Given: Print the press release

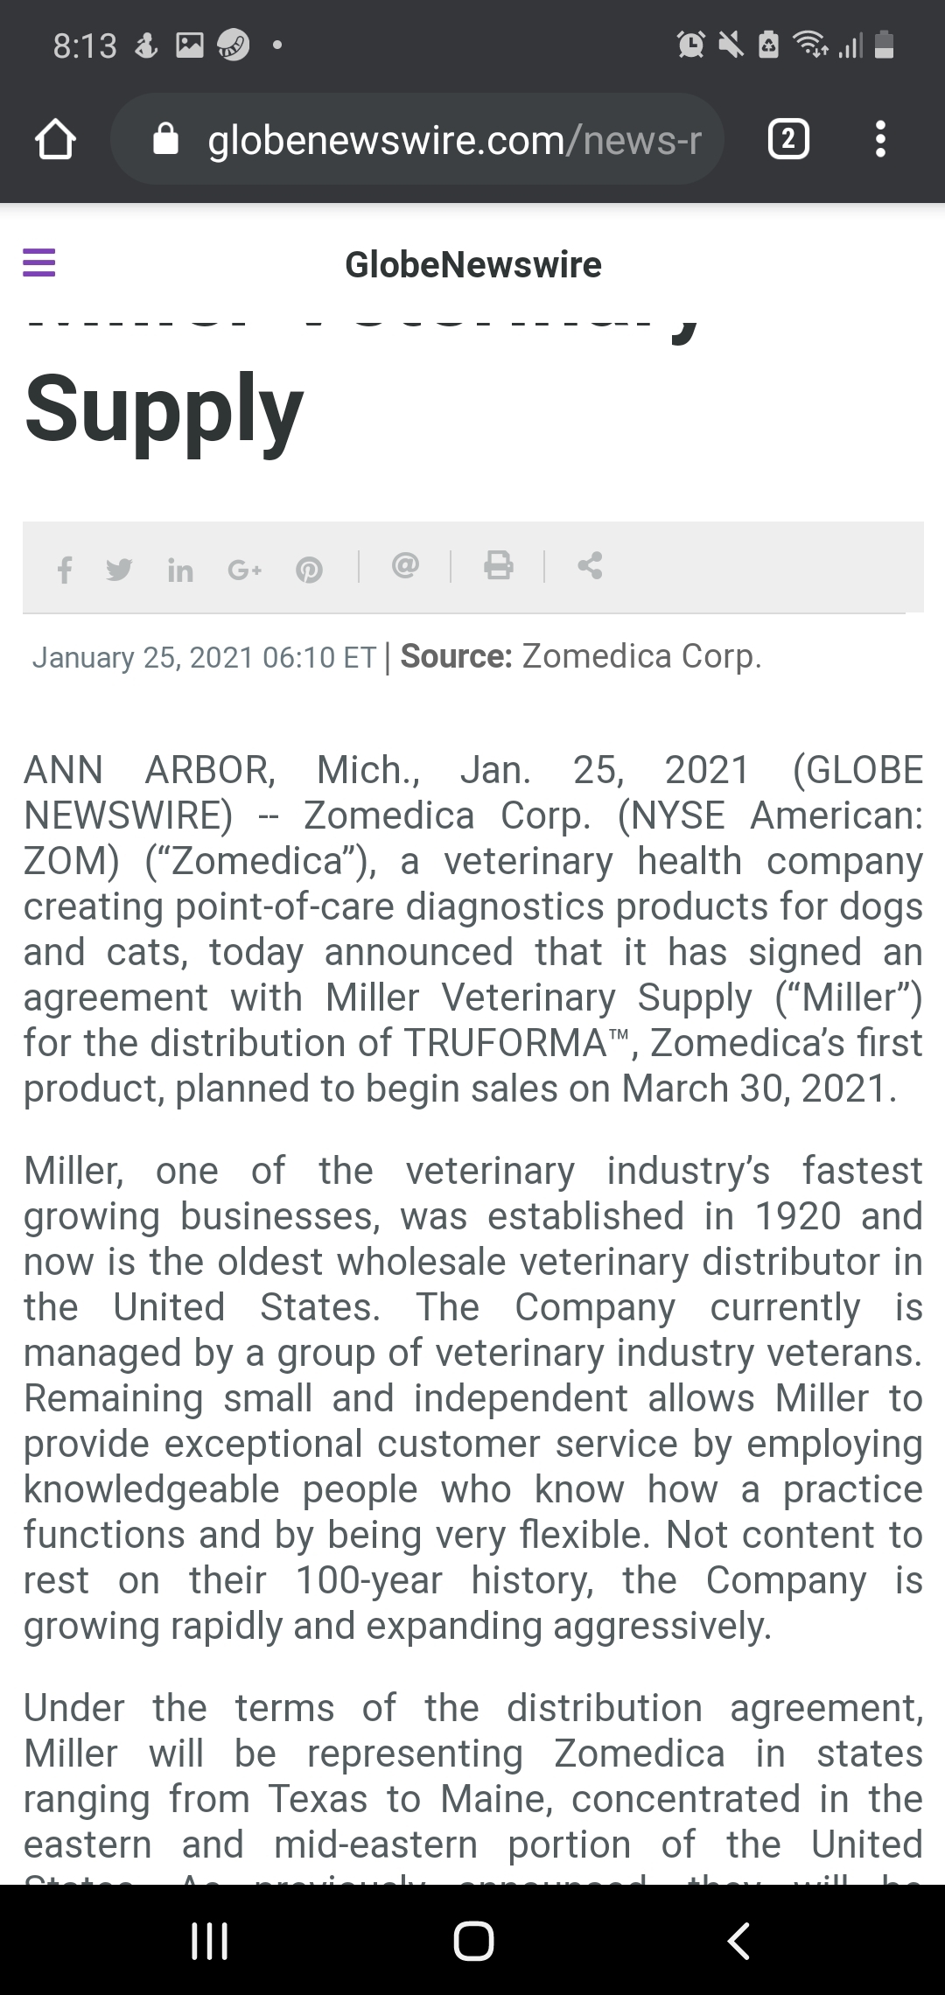Looking at the screenshot, I should (499, 565).
